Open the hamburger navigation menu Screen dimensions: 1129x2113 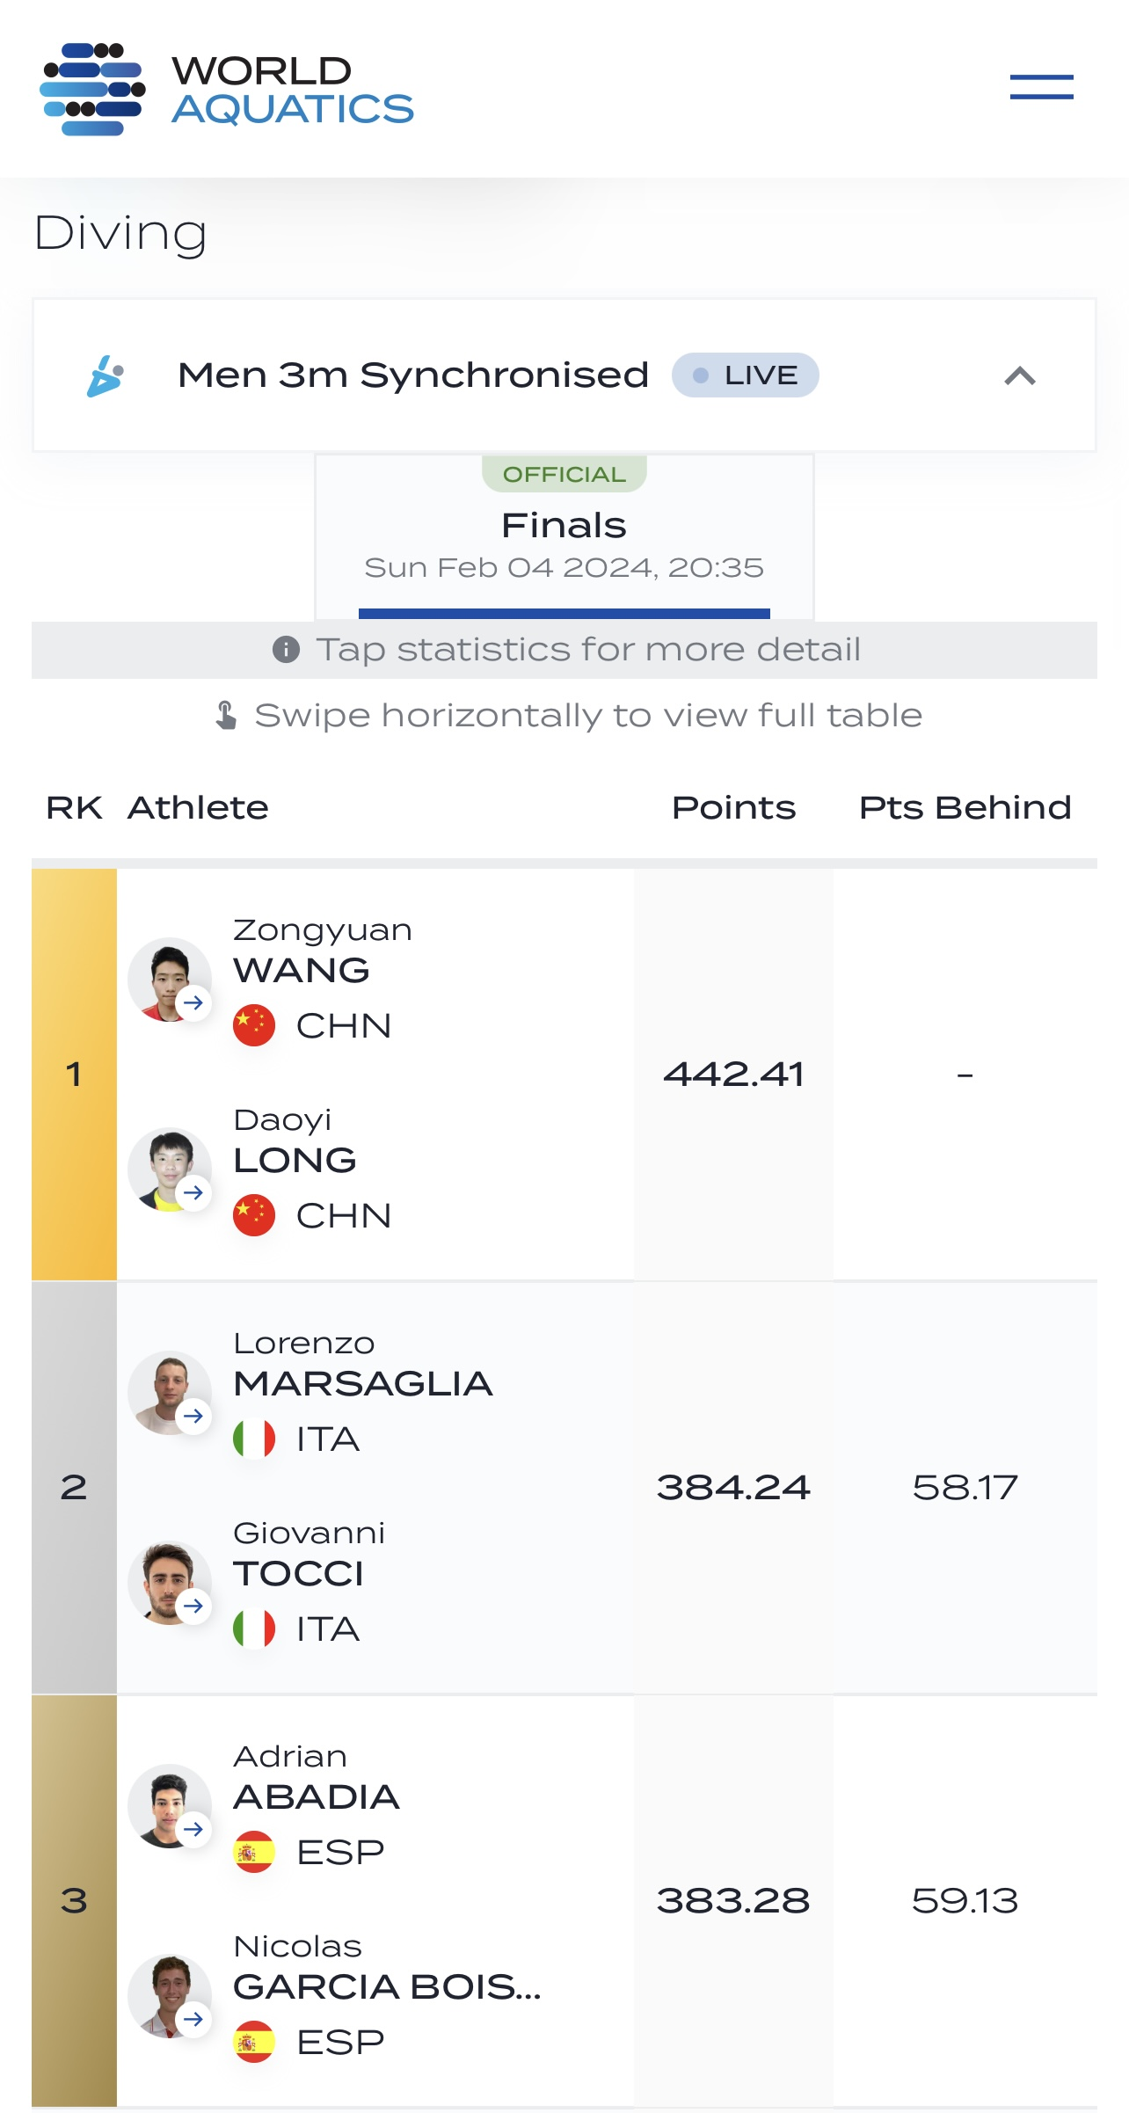coord(1041,87)
